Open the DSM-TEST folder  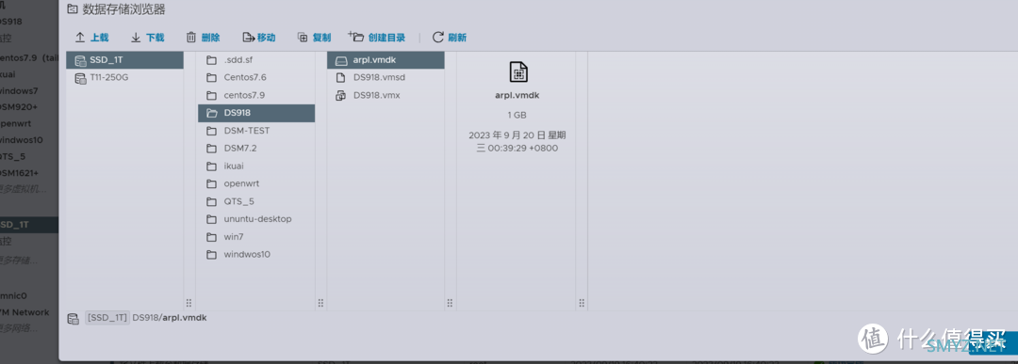[x=256, y=130]
